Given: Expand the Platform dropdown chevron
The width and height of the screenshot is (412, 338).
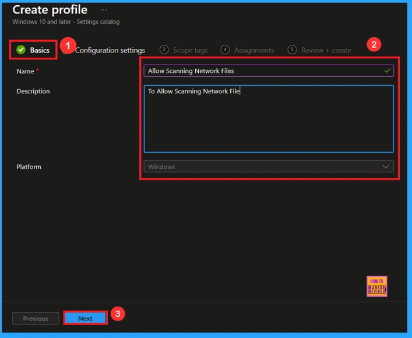Looking at the screenshot, I should tap(386, 167).
